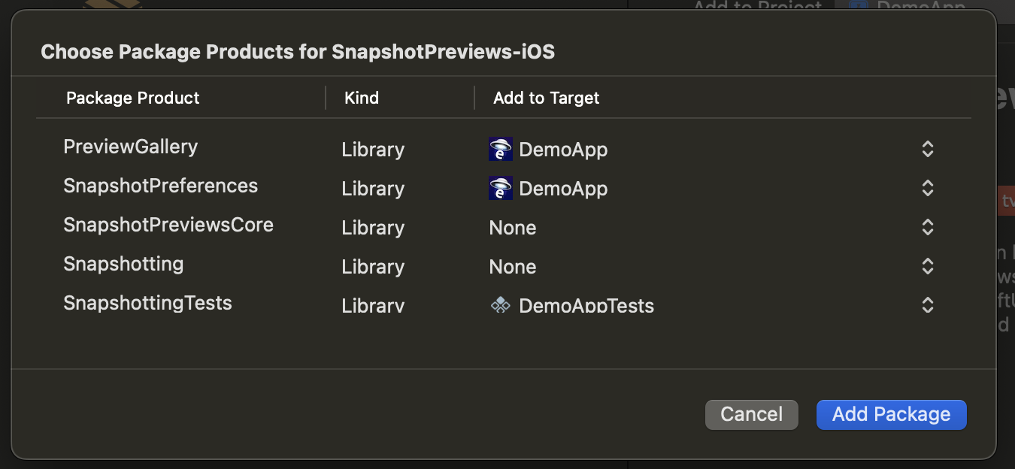Click DemoAppTests target icon for SnapshottingTests
Image resolution: width=1015 pixels, height=469 pixels.
[x=500, y=305]
